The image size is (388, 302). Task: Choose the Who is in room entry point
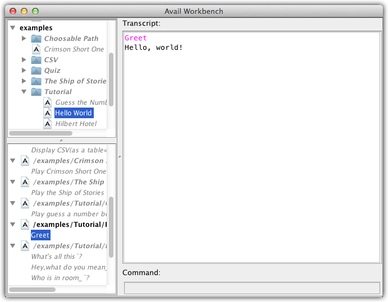tap(60, 278)
